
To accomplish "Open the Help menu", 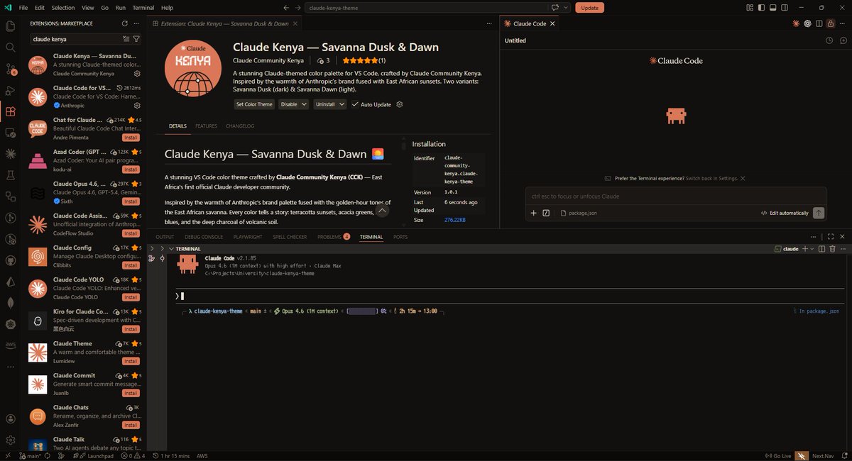I will 167,8.
